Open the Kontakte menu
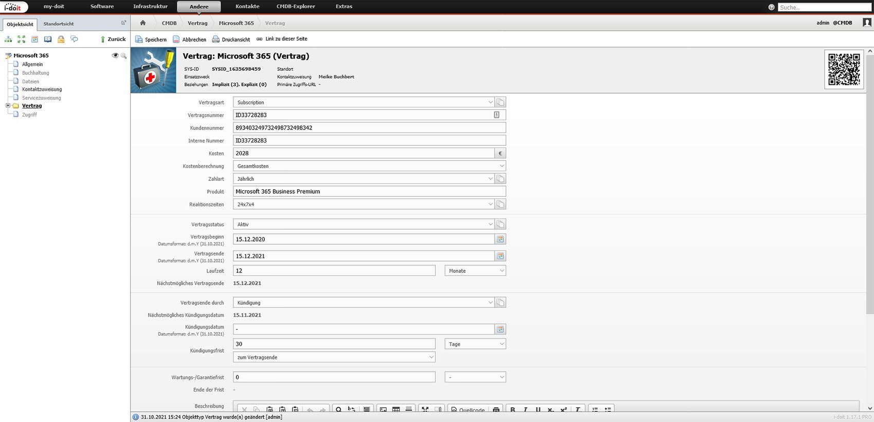 [247, 7]
